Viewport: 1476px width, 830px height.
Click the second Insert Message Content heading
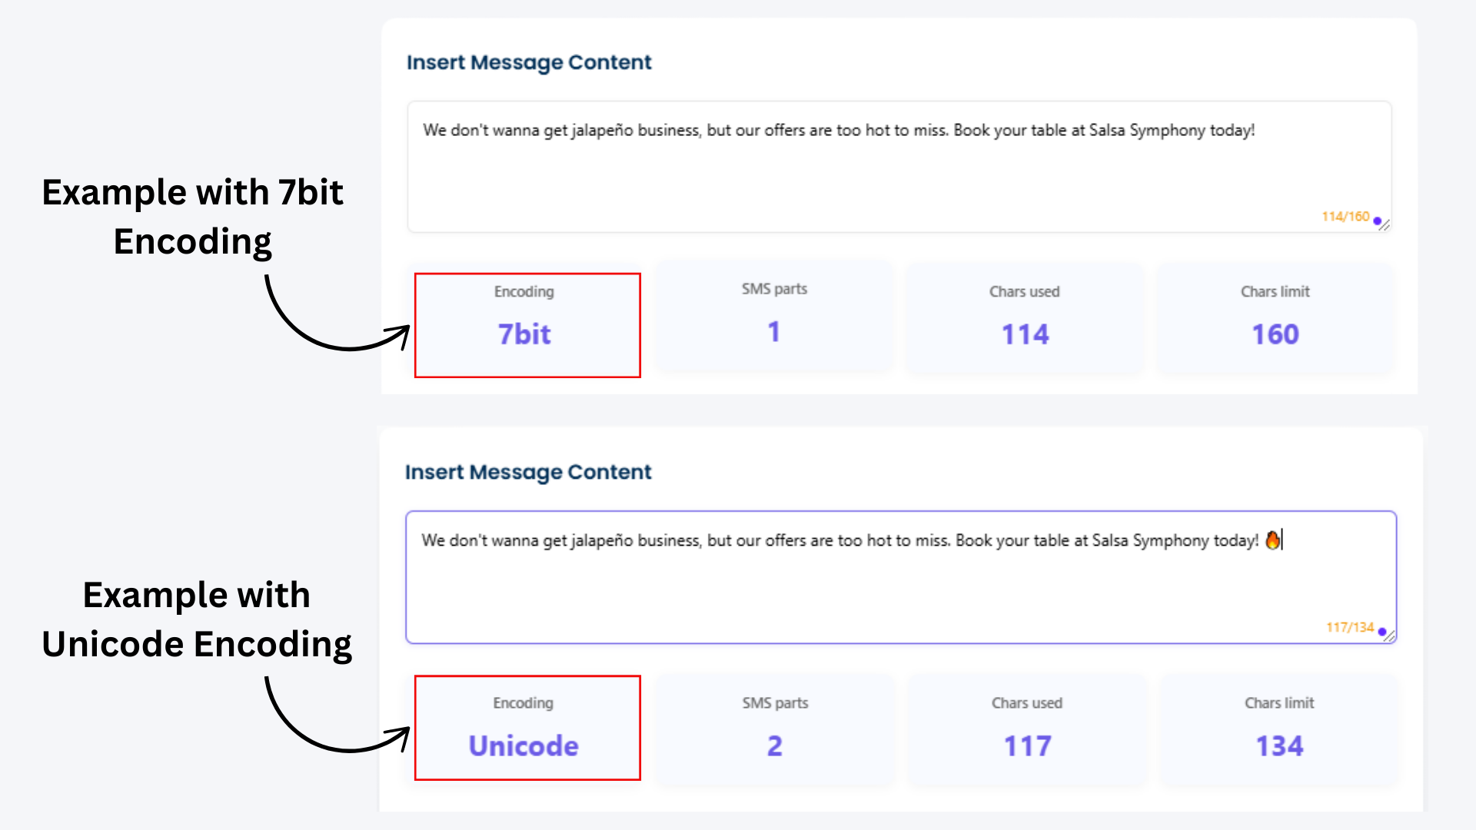pyautogui.click(x=529, y=472)
